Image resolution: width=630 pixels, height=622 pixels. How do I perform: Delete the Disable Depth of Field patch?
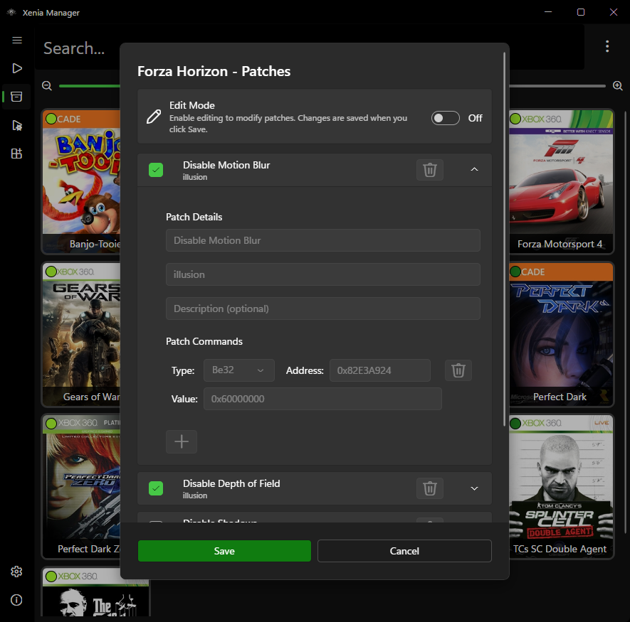point(430,488)
